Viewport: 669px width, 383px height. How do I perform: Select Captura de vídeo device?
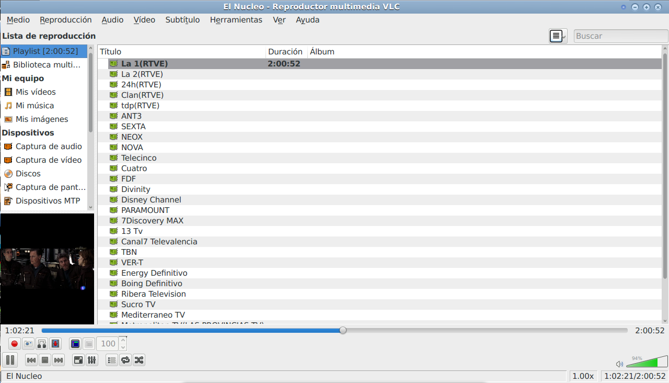[x=44, y=160]
